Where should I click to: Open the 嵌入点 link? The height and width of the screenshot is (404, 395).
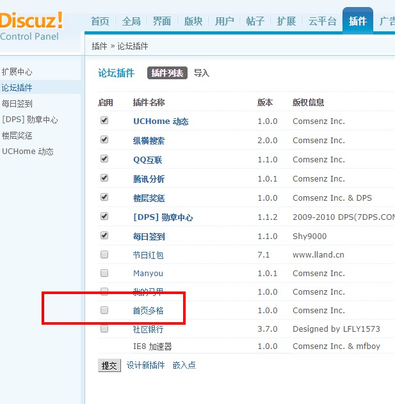(184, 365)
